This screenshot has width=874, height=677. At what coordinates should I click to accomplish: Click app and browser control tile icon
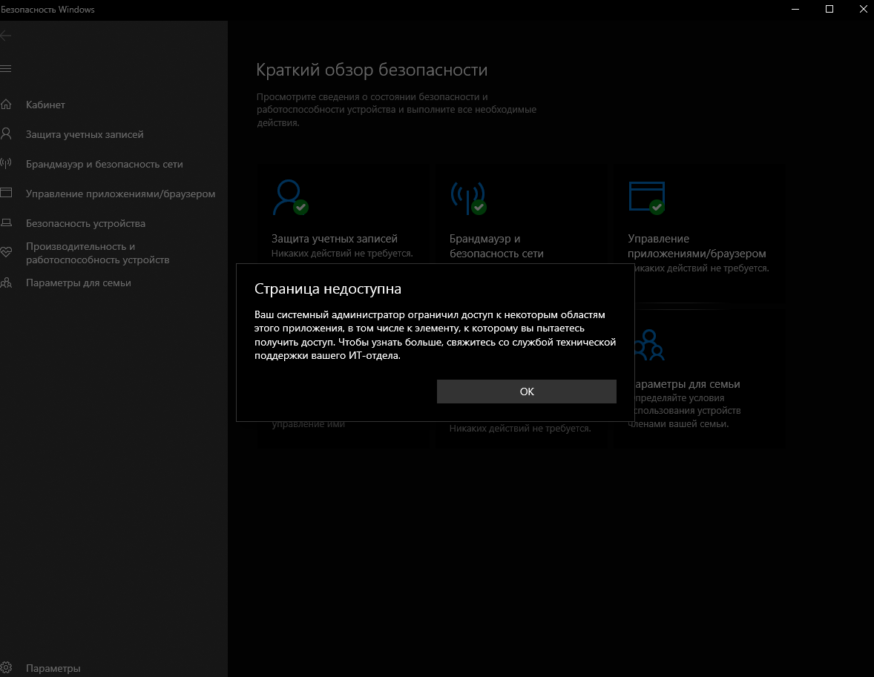646,198
